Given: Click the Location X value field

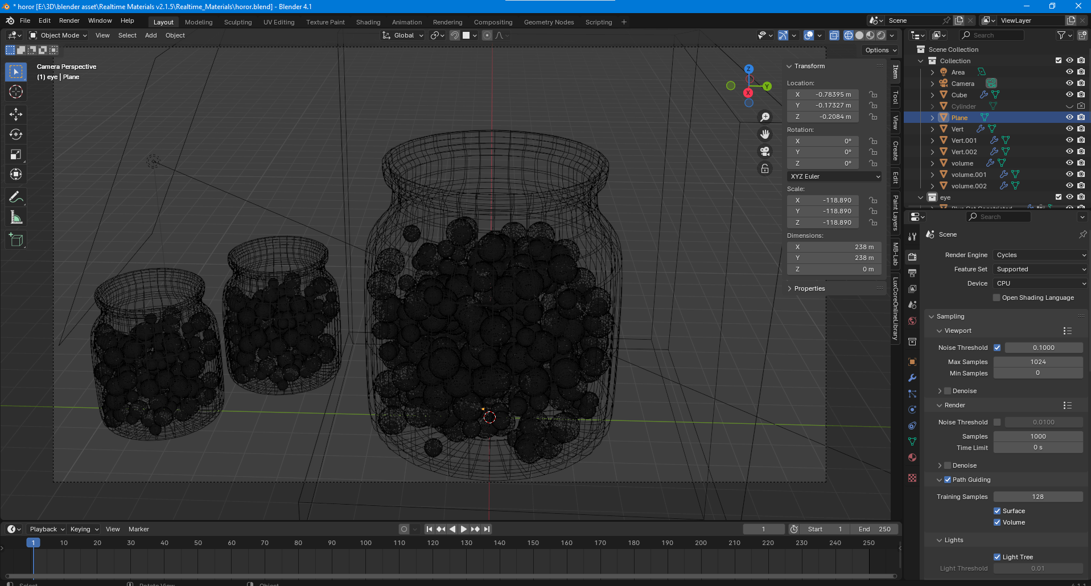Looking at the screenshot, I should [823, 94].
